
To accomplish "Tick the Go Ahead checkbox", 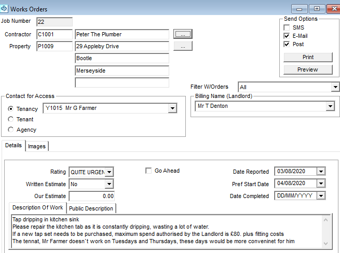I will (x=148, y=171).
